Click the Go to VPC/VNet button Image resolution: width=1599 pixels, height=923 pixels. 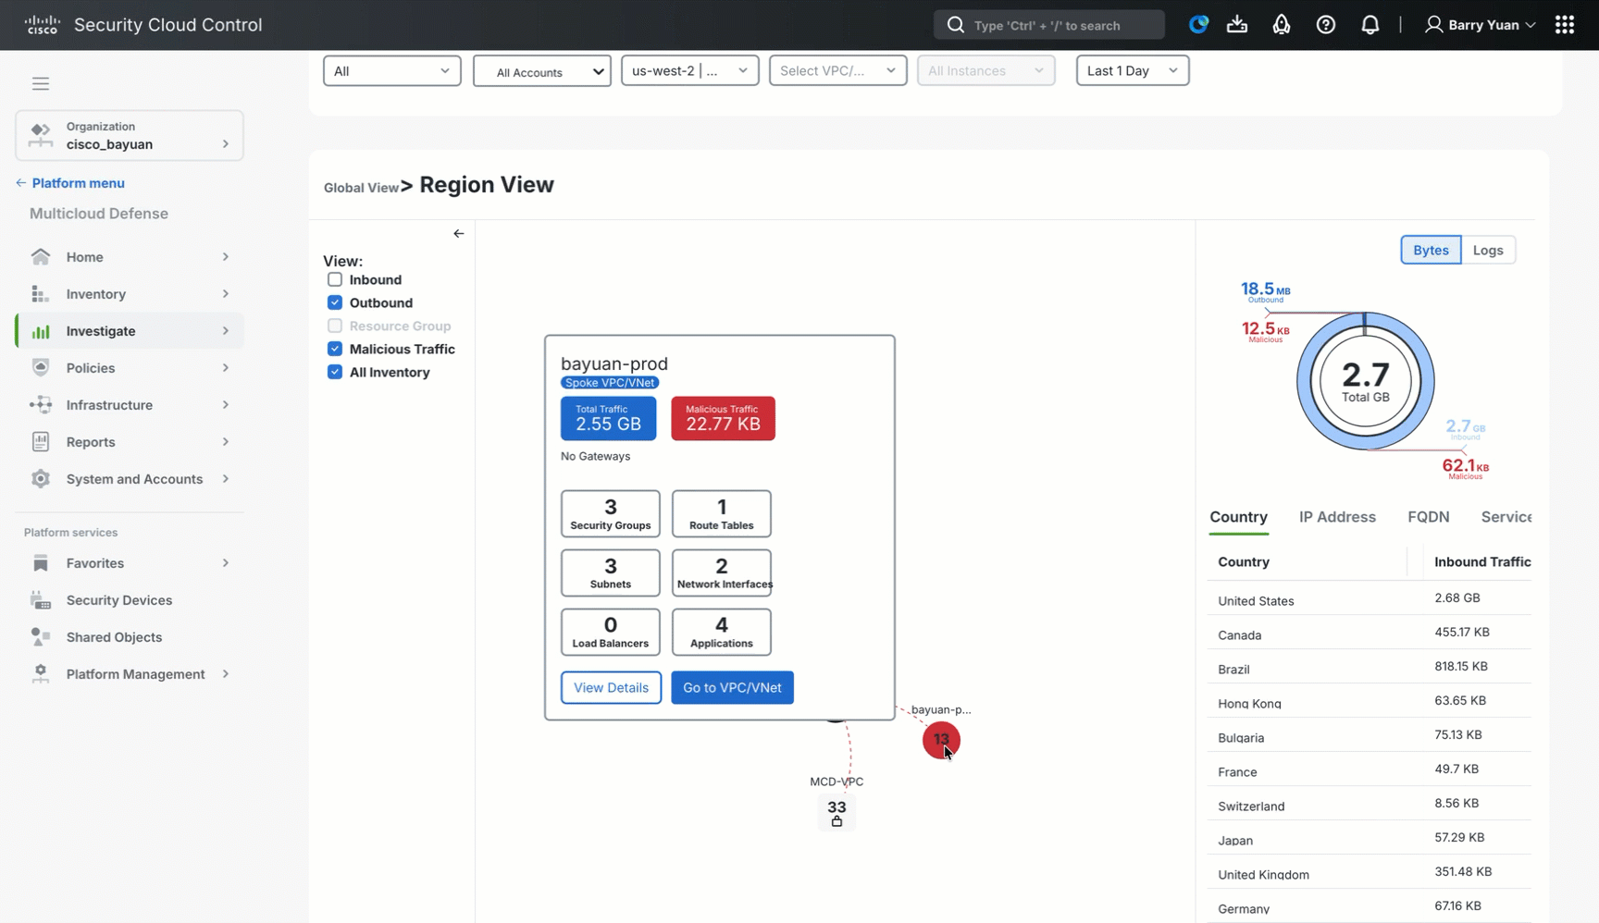(x=732, y=687)
